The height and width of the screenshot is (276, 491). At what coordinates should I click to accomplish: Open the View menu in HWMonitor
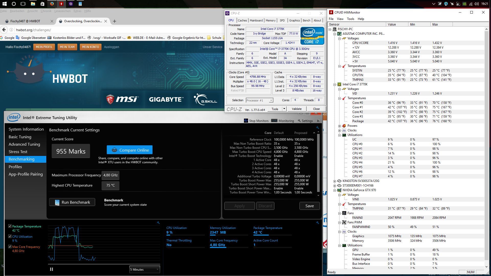point(340,19)
